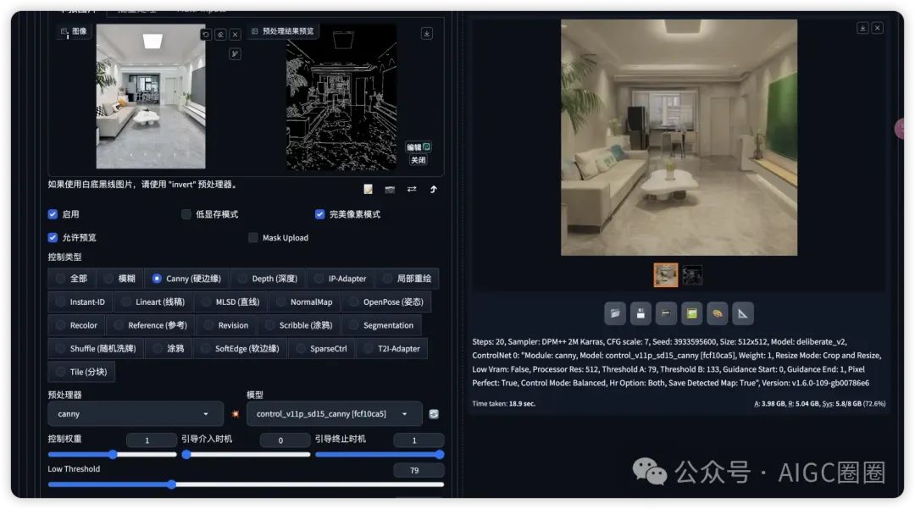915x509 pixels.
Task: Send the generated image to inpaint
Action: coord(716,313)
